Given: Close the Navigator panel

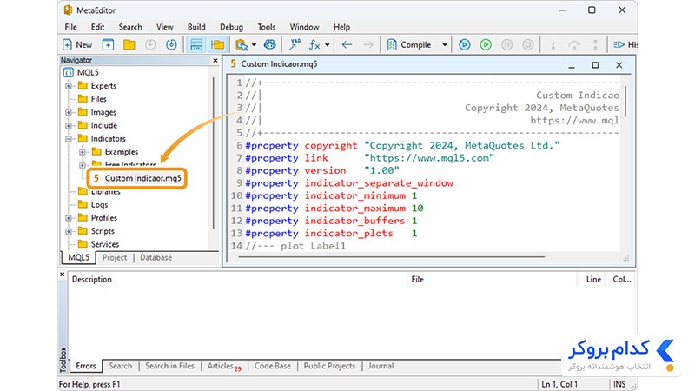Looking at the screenshot, I should 215,60.
